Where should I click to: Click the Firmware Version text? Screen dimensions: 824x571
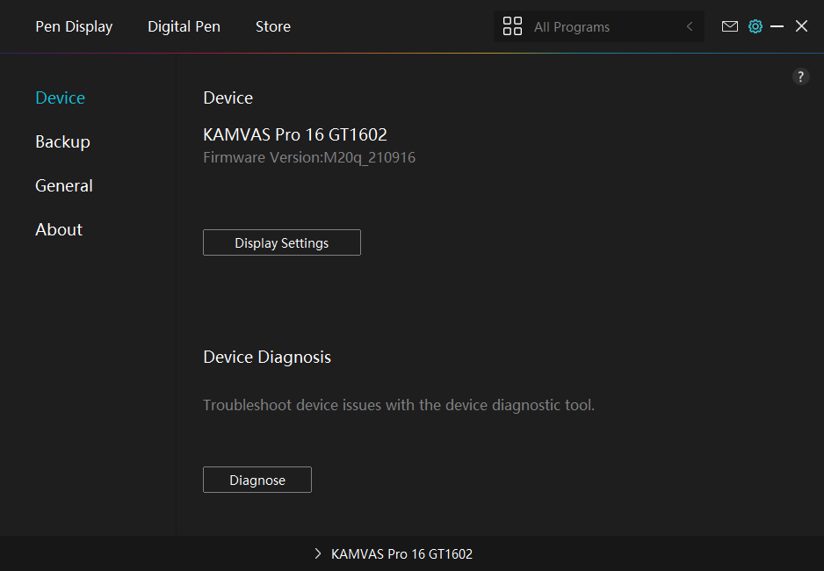(309, 158)
